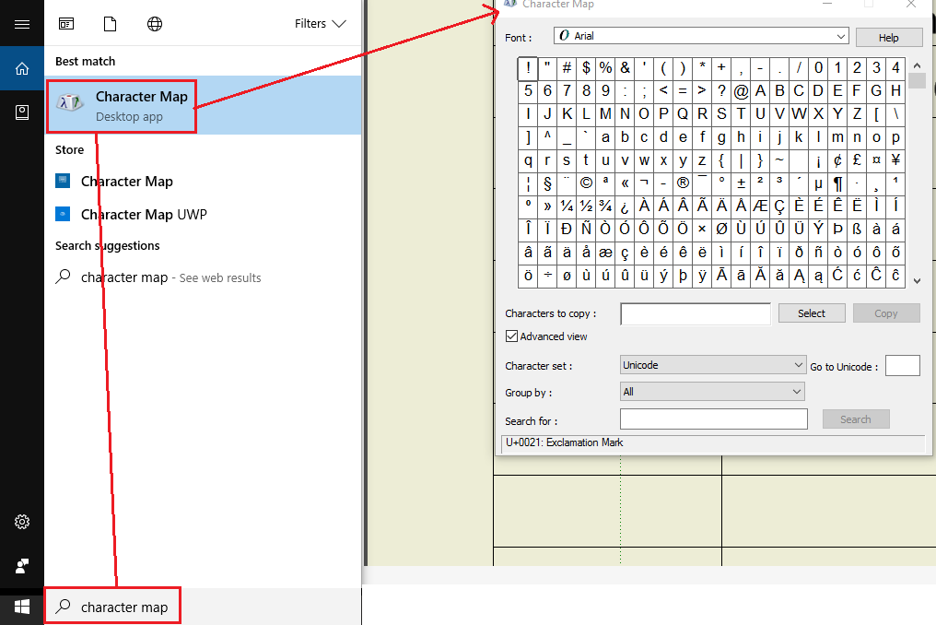936x625 pixels.
Task: Select the yen ¥ character
Action: (895, 160)
